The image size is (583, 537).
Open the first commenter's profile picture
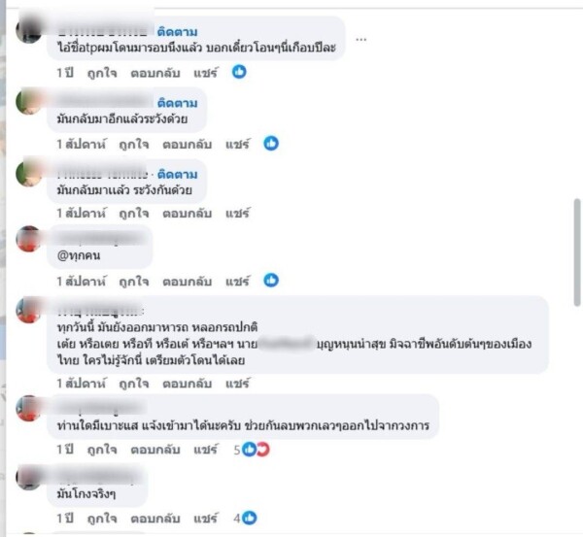pos(29,30)
